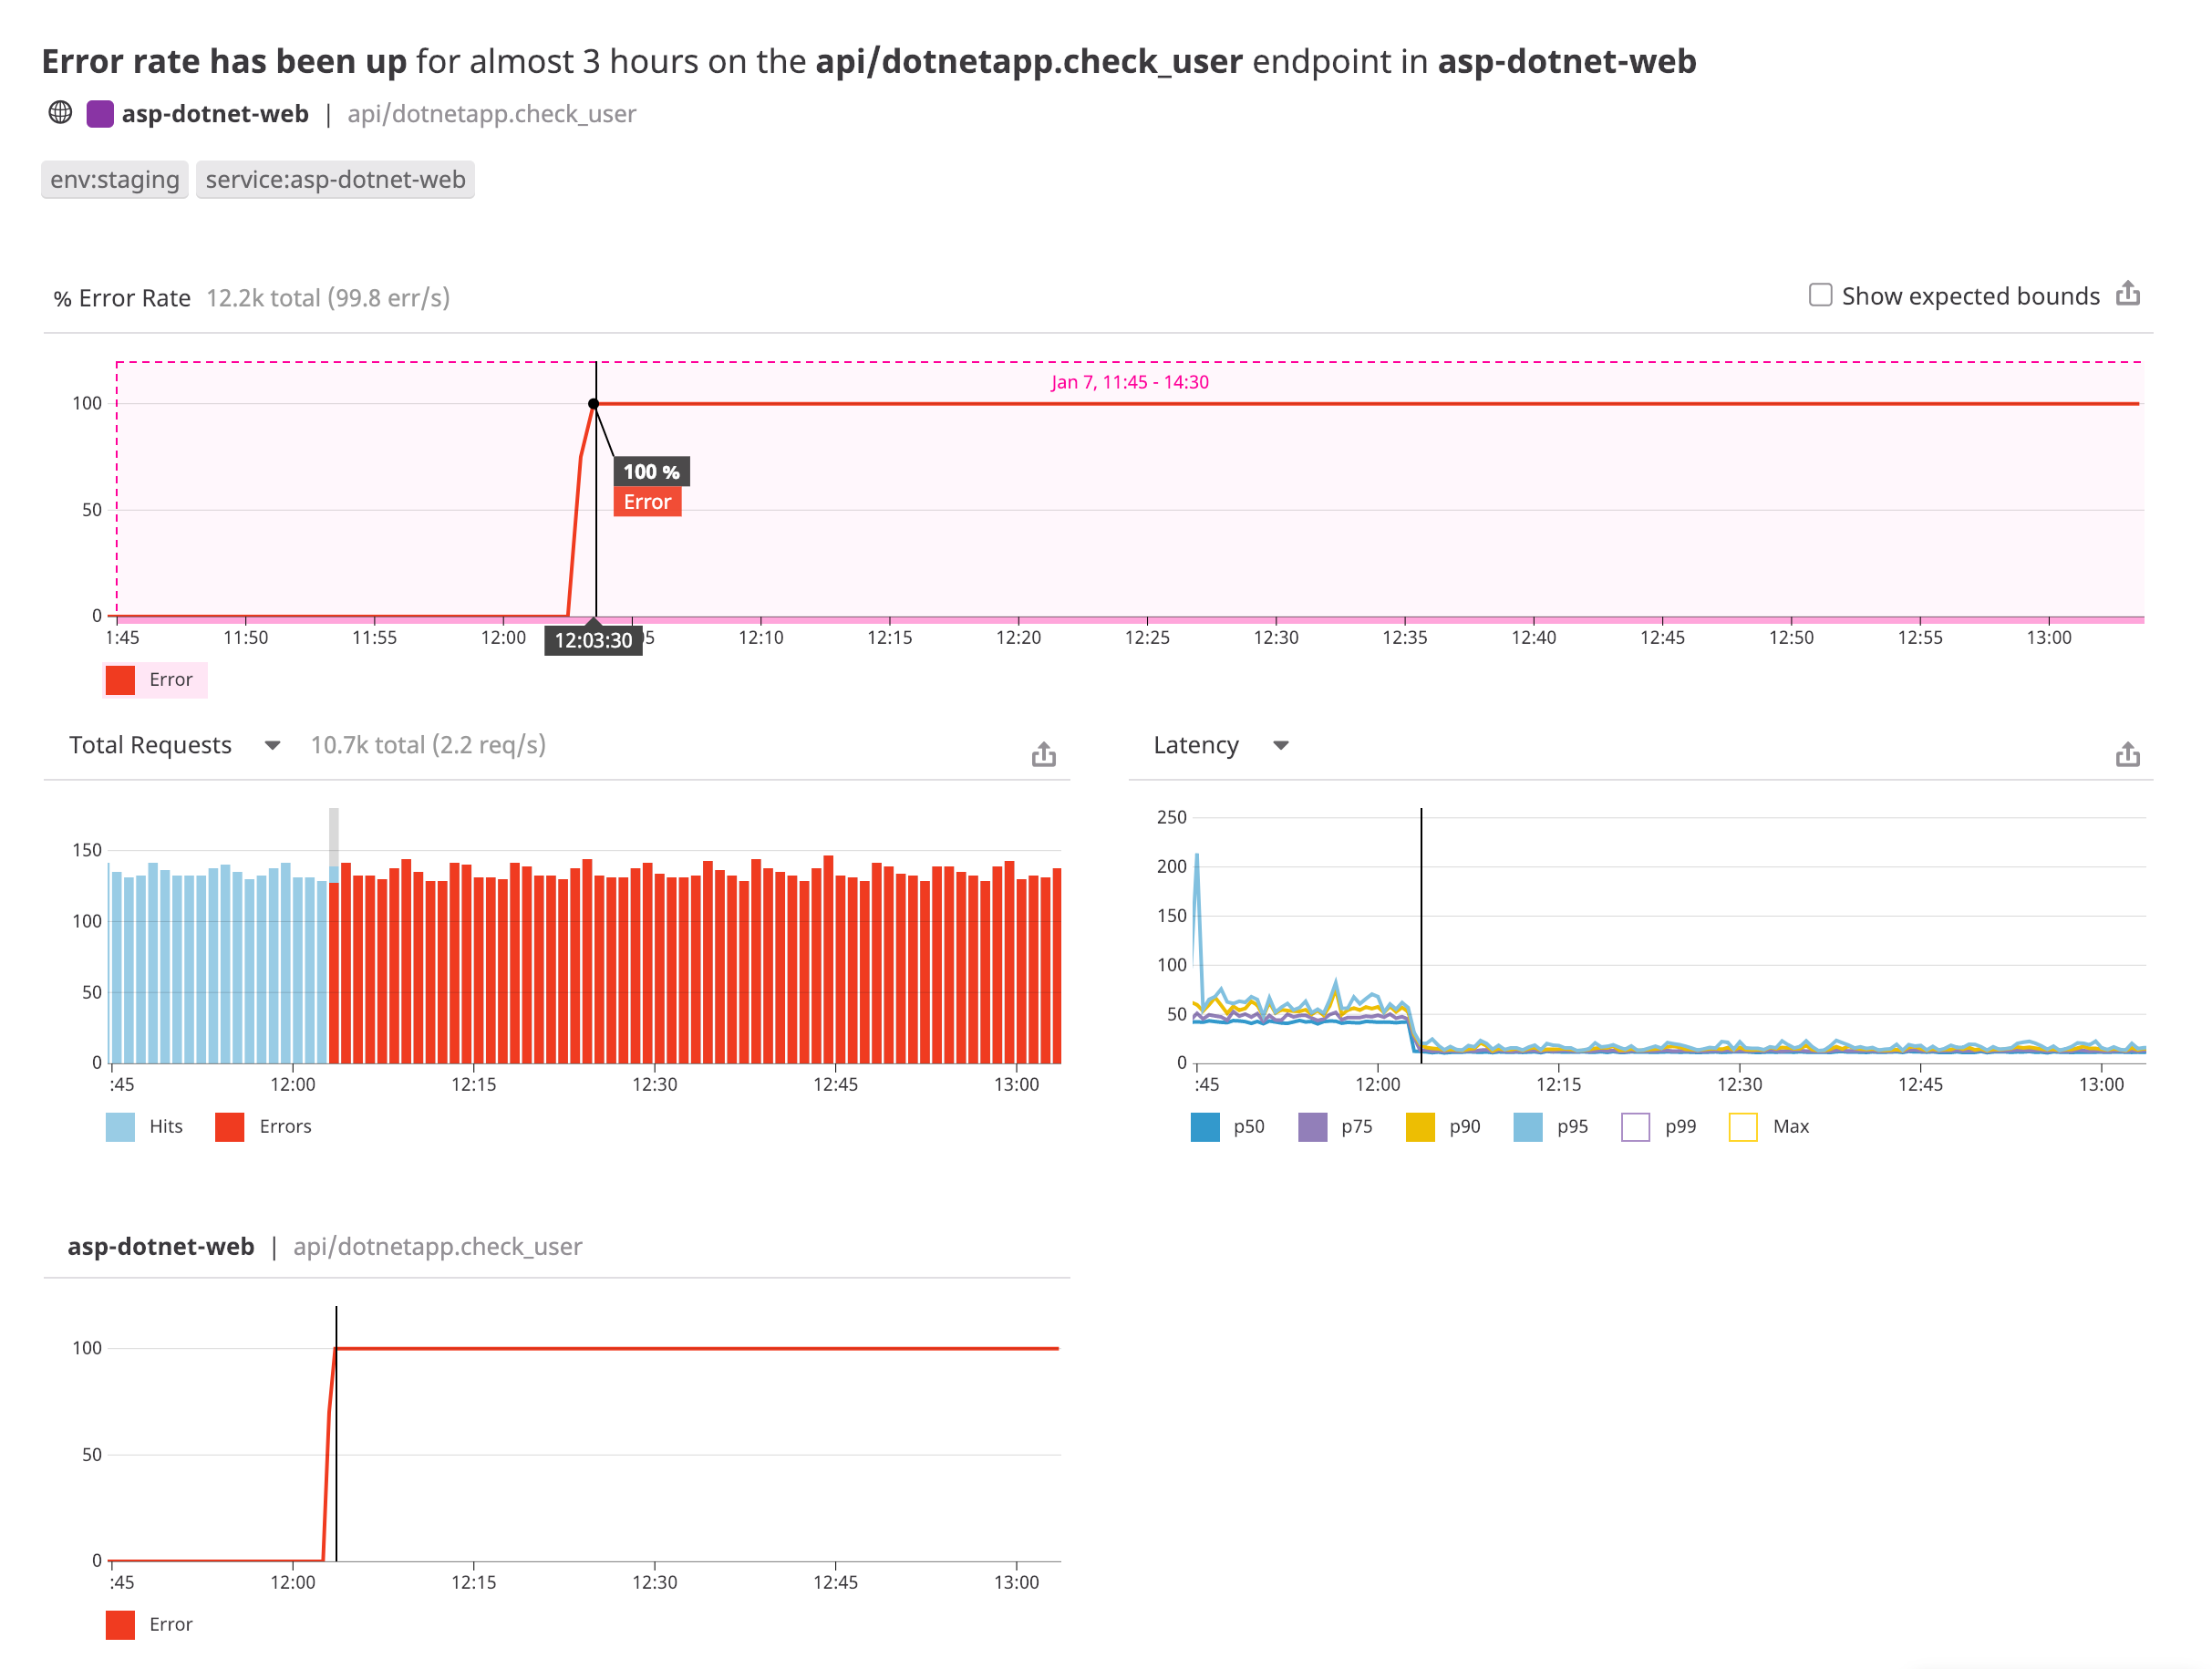
Task: Open the Total Requests metric dropdown
Action: 272,745
